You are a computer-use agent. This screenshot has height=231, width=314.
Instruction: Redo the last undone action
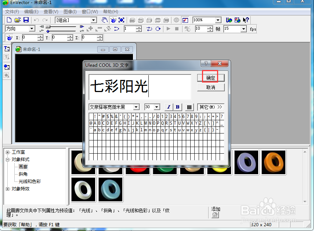tap(45, 20)
